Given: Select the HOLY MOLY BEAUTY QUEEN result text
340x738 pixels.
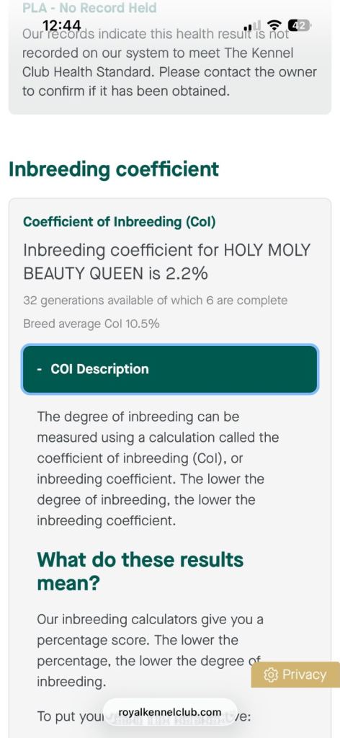Looking at the screenshot, I should pos(167,262).
